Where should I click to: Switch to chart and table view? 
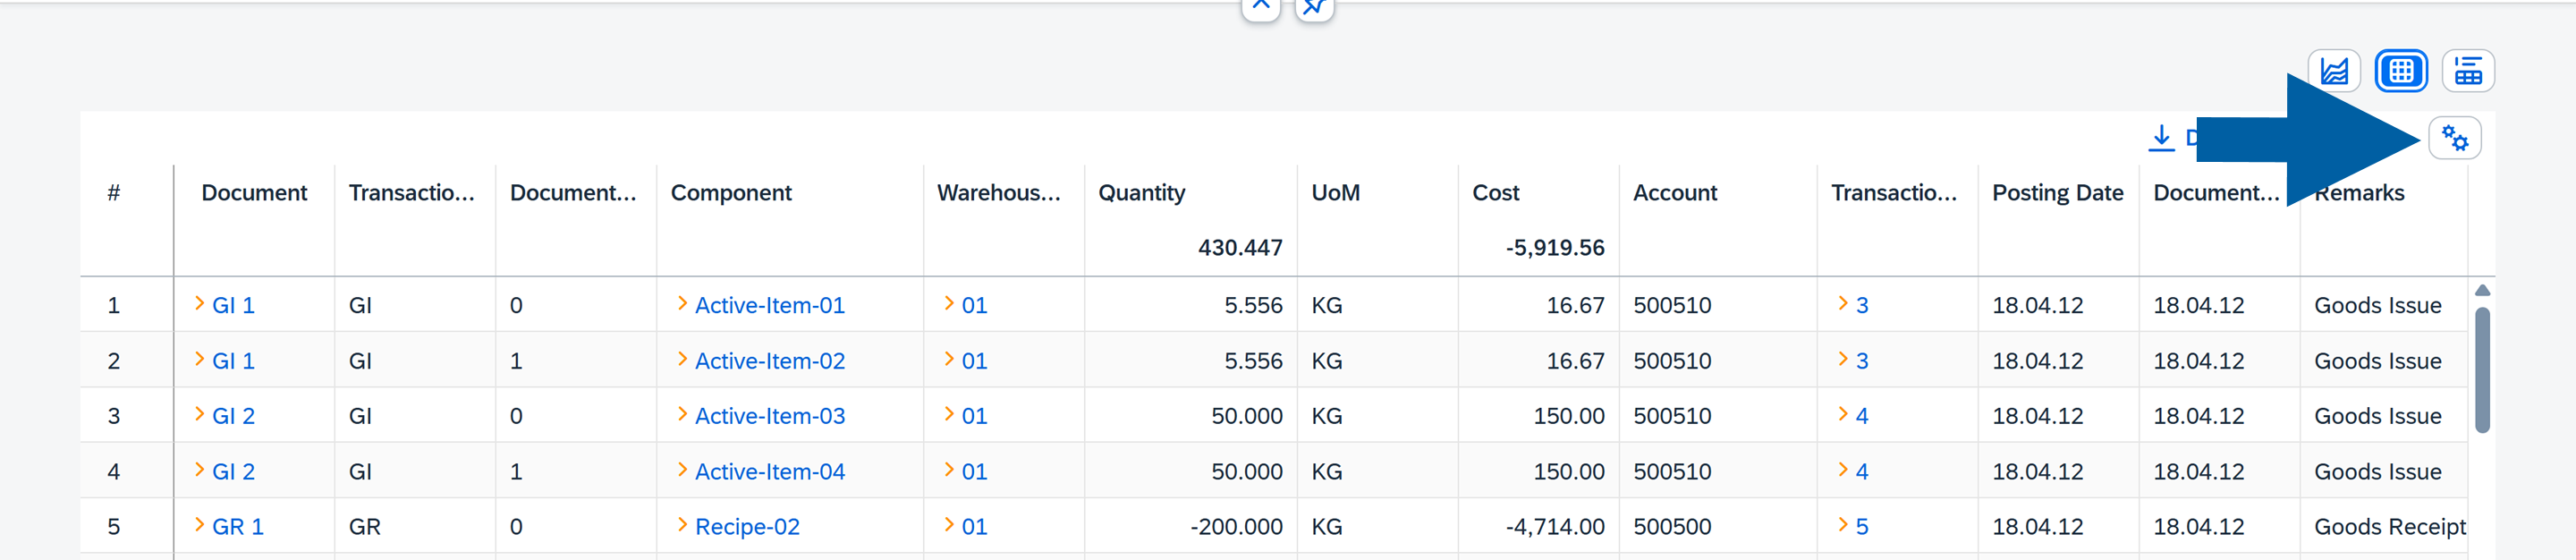(x=2467, y=71)
